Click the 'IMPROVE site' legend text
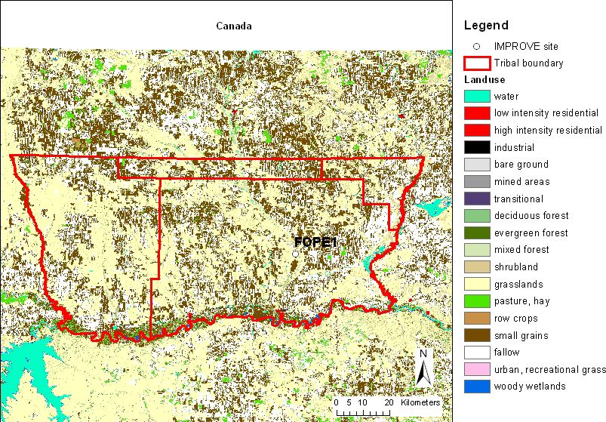 (x=526, y=46)
